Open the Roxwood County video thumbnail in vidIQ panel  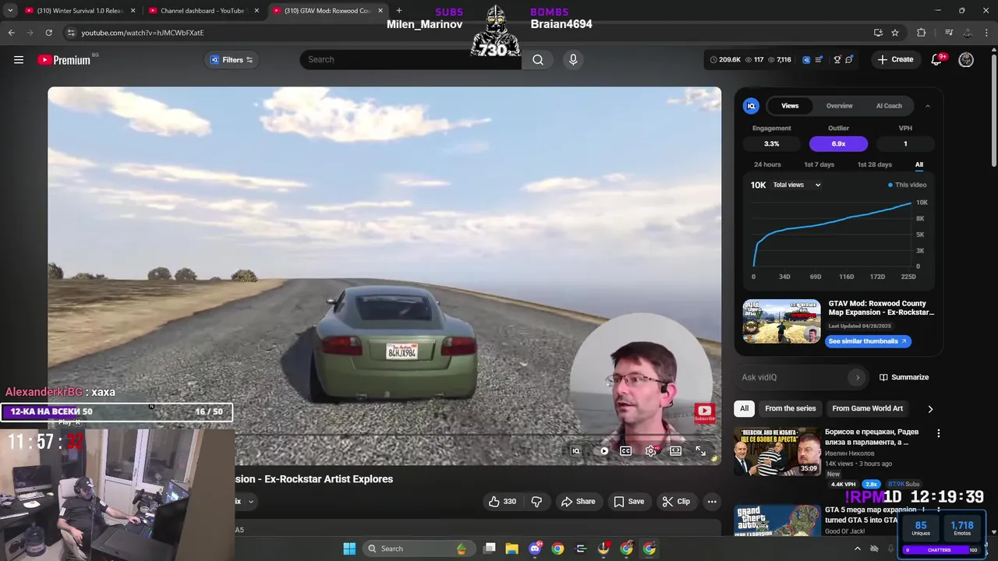tap(781, 321)
